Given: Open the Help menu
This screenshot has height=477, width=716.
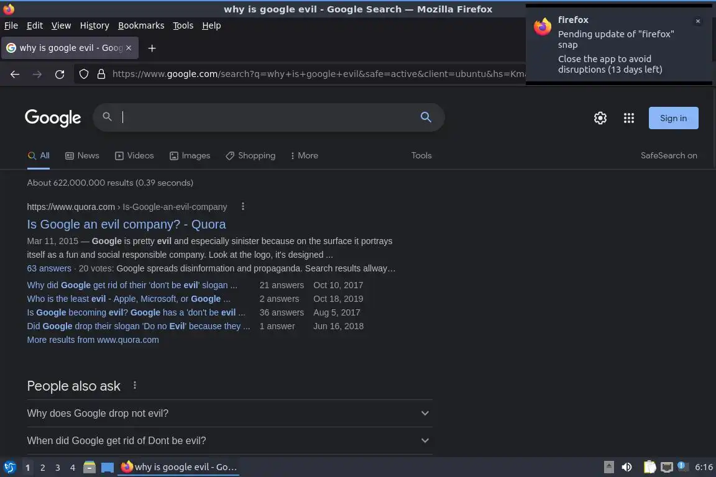Looking at the screenshot, I should [x=211, y=25].
